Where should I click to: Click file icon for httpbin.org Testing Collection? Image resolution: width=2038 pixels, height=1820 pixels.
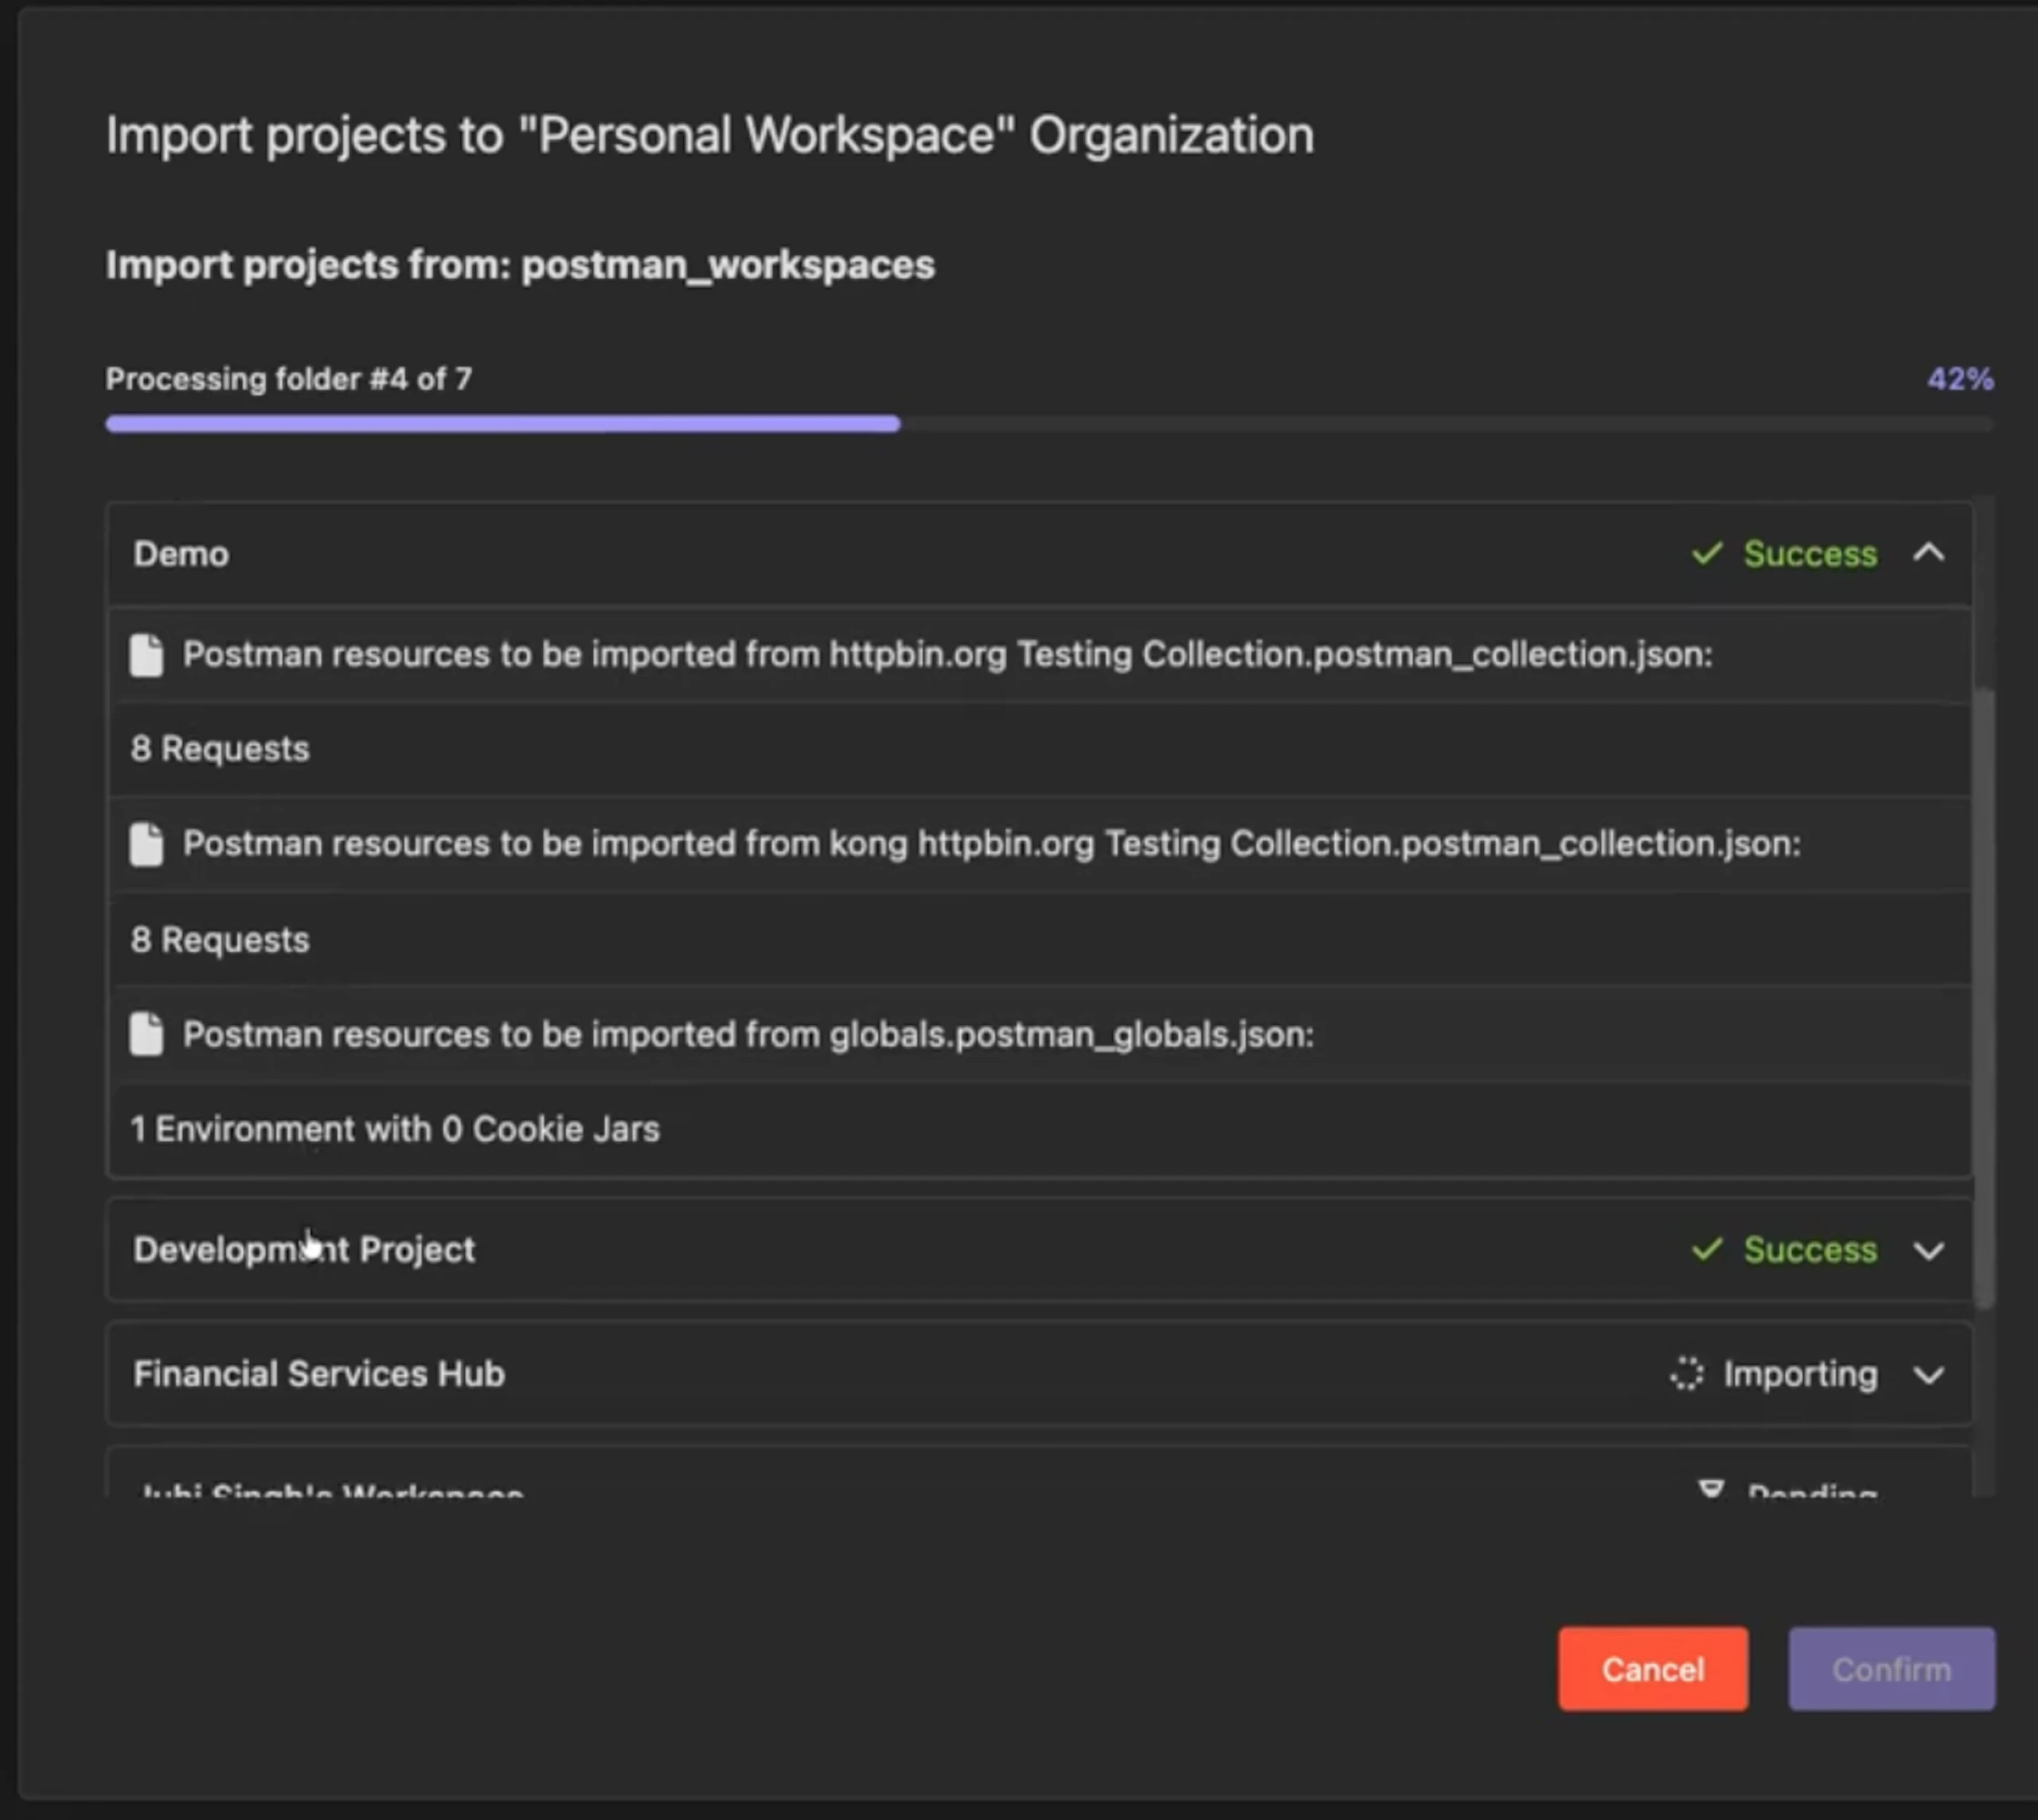pyautogui.click(x=146, y=655)
